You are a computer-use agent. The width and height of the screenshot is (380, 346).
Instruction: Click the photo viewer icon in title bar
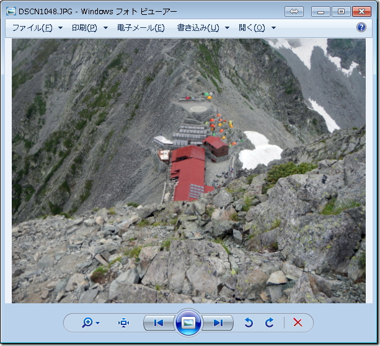click(11, 11)
